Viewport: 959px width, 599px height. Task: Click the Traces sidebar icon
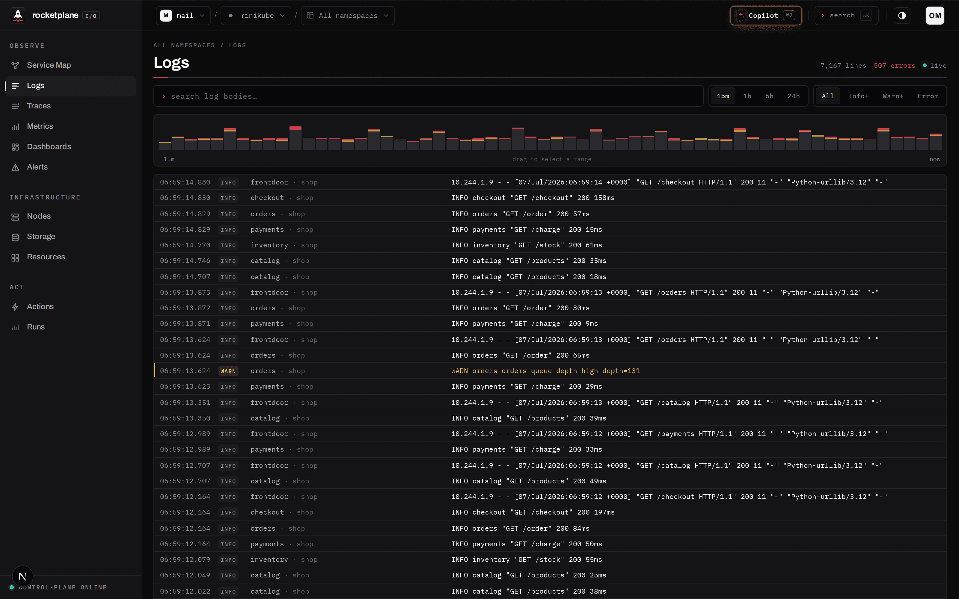point(16,106)
